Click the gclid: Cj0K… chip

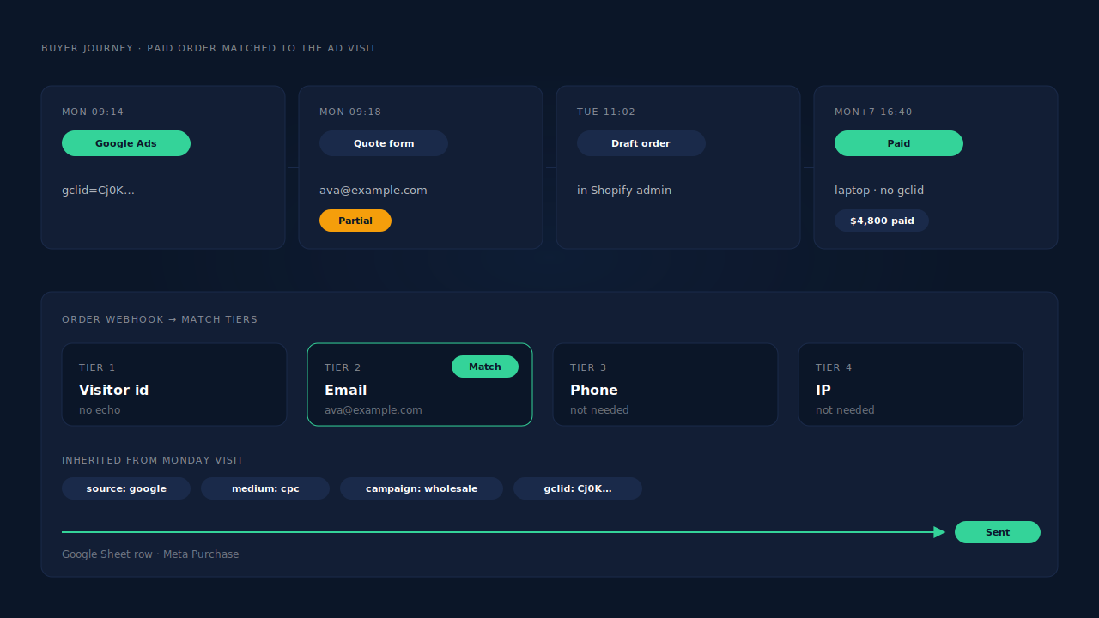click(x=578, y=488)
